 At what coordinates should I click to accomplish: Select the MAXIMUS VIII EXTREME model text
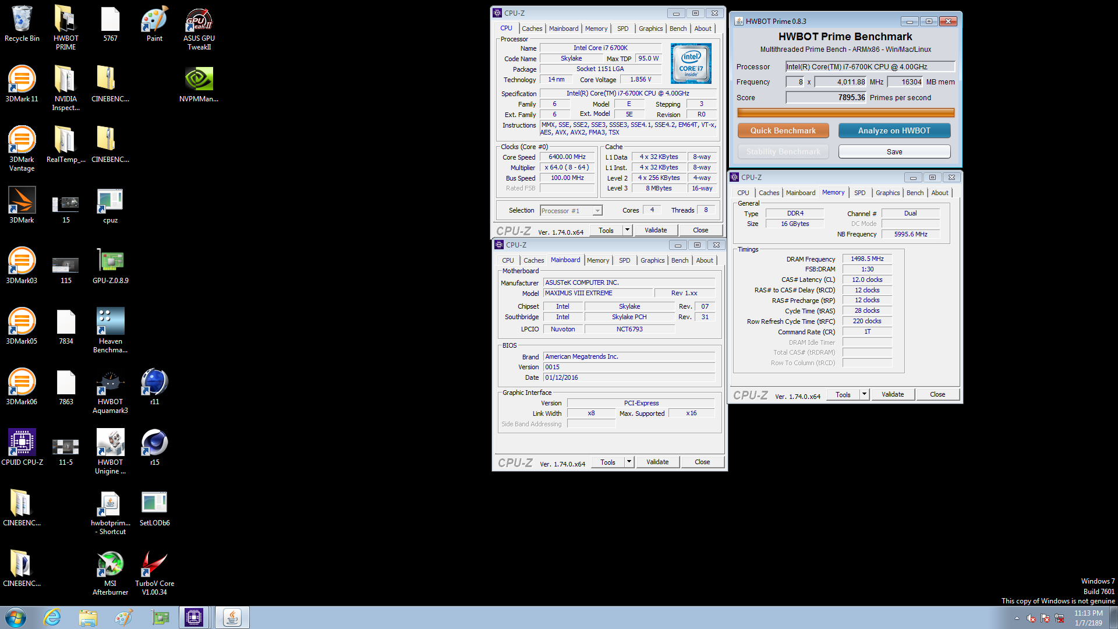(578, 294)
